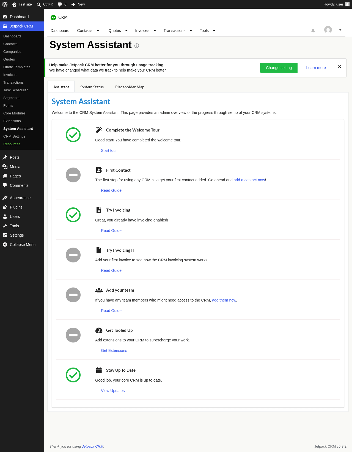Click the calendar icon for Stay Up To Date

coord(99,370)
